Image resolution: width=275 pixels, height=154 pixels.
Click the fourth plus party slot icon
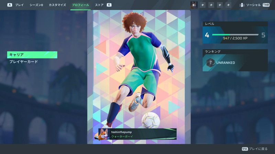pyautogui.click(x=228, y=5)
